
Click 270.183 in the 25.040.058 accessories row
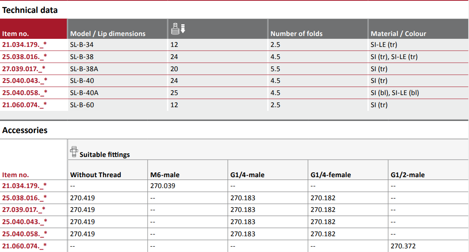click(x=243, y=234)
